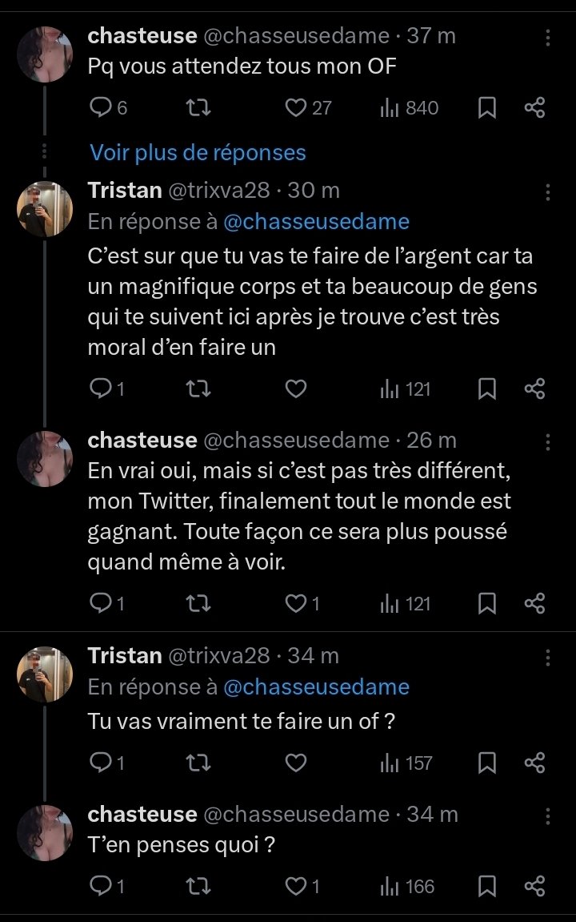Like Tristan's reply about "de l'argent"

pyautogui.click(x=296, y=389)
